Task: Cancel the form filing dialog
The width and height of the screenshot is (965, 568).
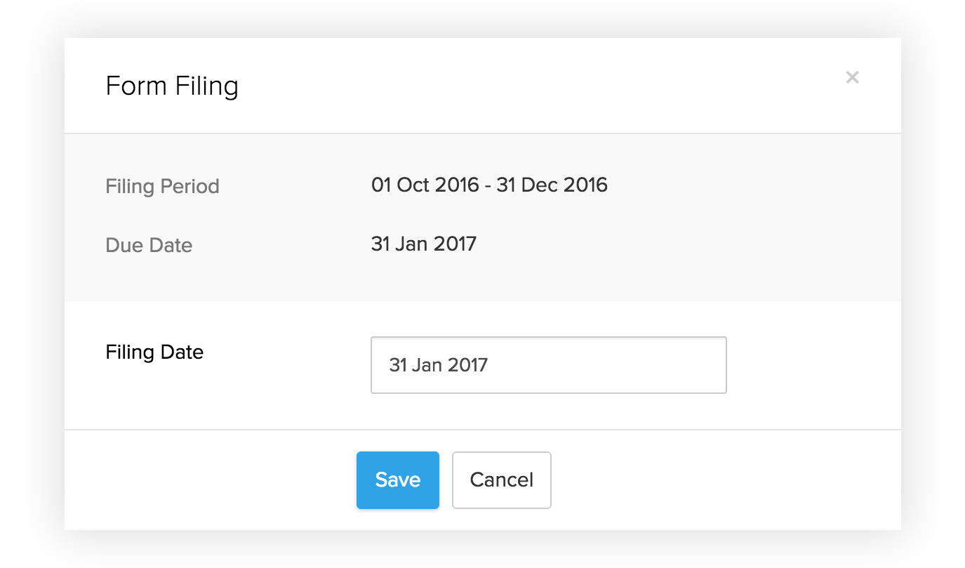Action: [x=501, y=480]
